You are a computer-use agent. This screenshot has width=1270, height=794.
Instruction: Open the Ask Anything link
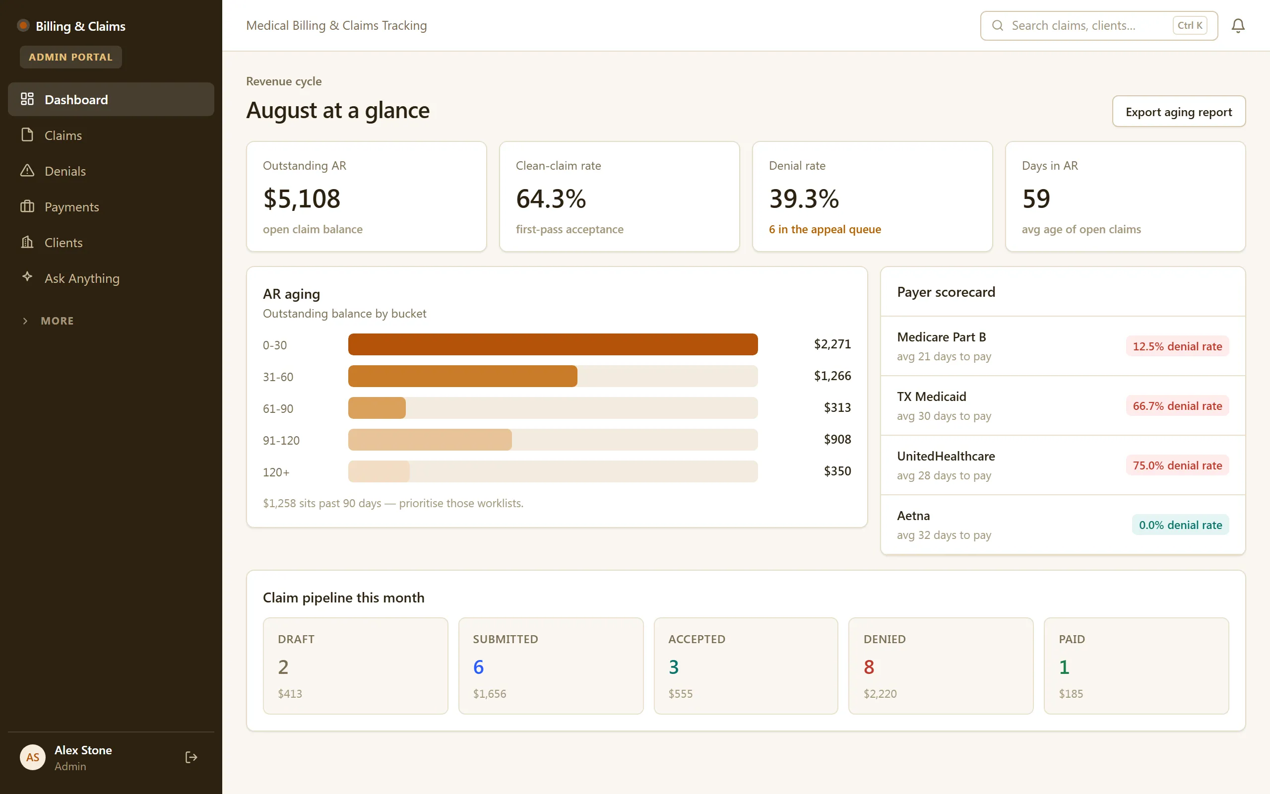[x=111, y=278]
